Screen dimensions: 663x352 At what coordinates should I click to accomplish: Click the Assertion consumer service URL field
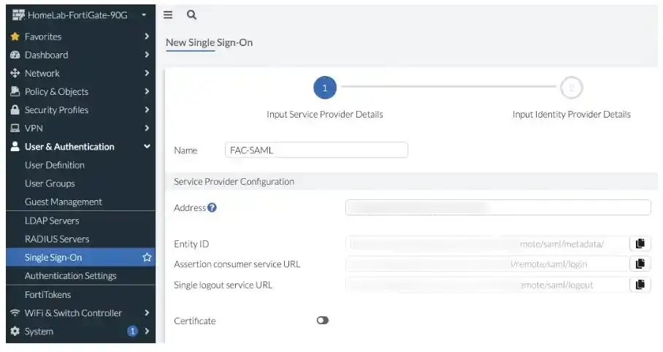487,264
